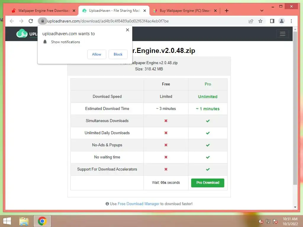Click the scrollbar up arrow
The image size is (303, 227).
[x=295, y=29]
